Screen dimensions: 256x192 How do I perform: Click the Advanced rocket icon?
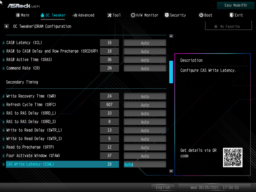(x=74, y=15)
